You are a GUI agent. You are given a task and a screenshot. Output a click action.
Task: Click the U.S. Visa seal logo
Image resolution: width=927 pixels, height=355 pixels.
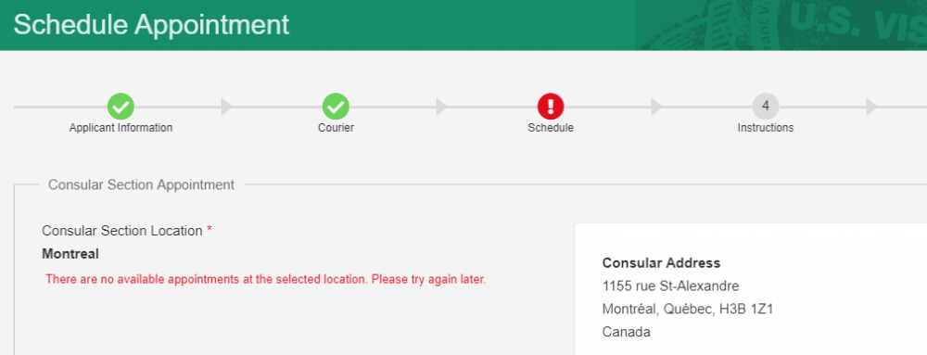[x=781, y=25]
